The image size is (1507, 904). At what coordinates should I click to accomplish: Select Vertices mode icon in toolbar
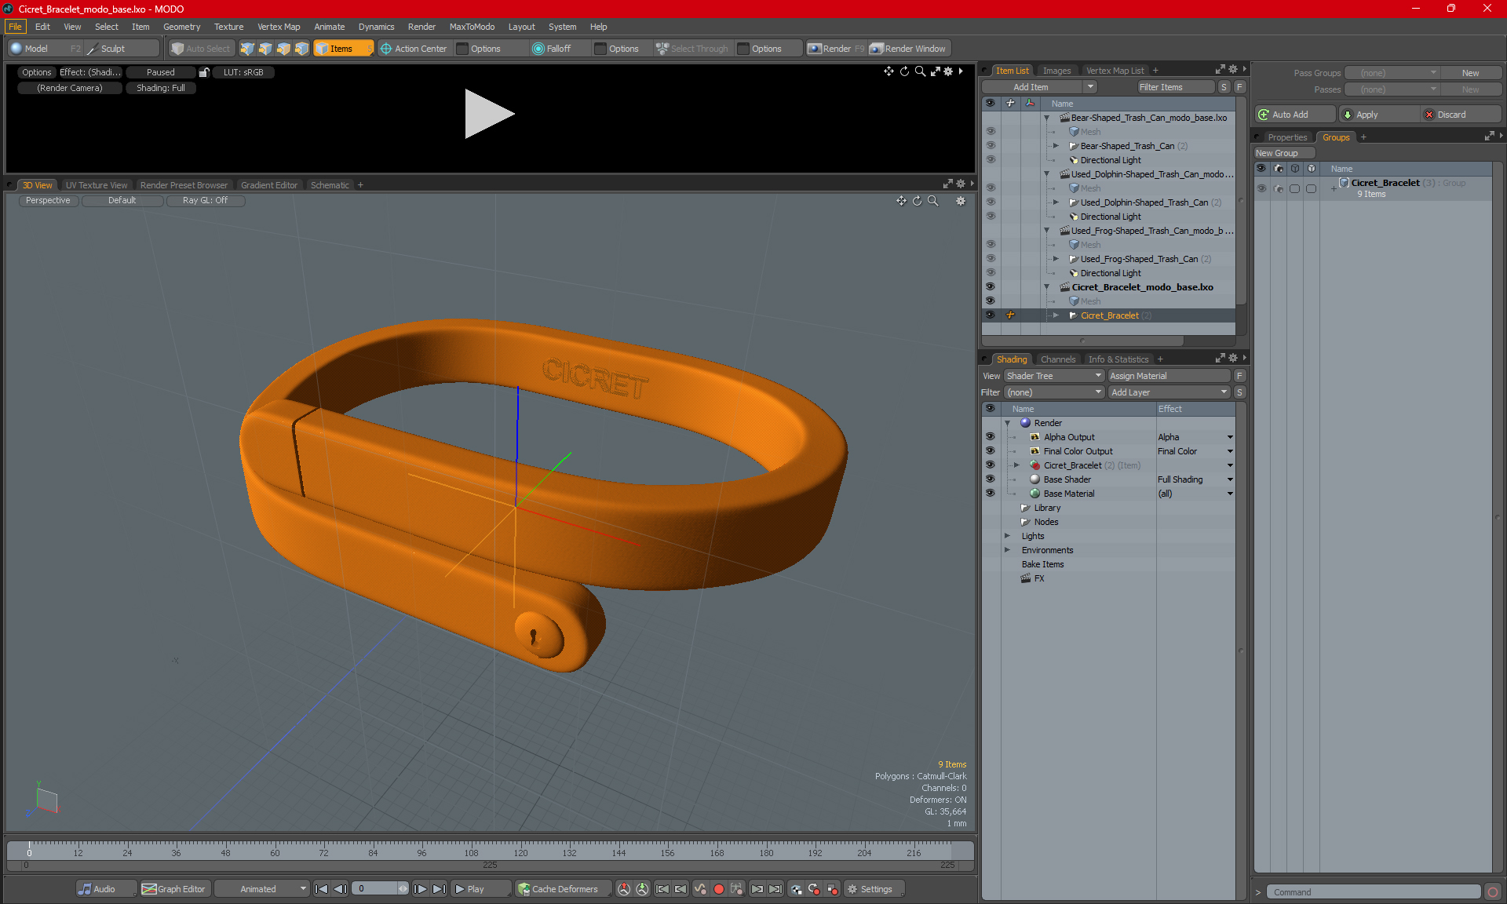point(247,49)
